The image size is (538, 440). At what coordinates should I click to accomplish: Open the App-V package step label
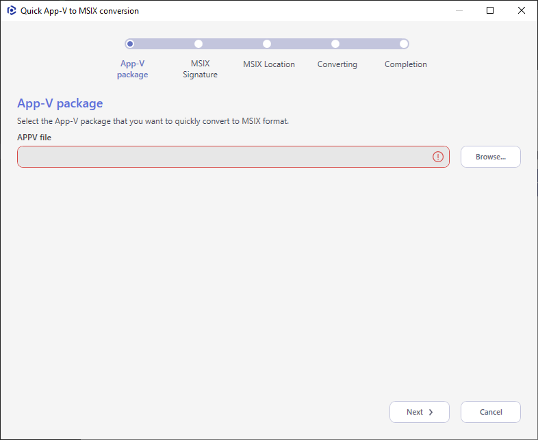click(x=132, y=69)
